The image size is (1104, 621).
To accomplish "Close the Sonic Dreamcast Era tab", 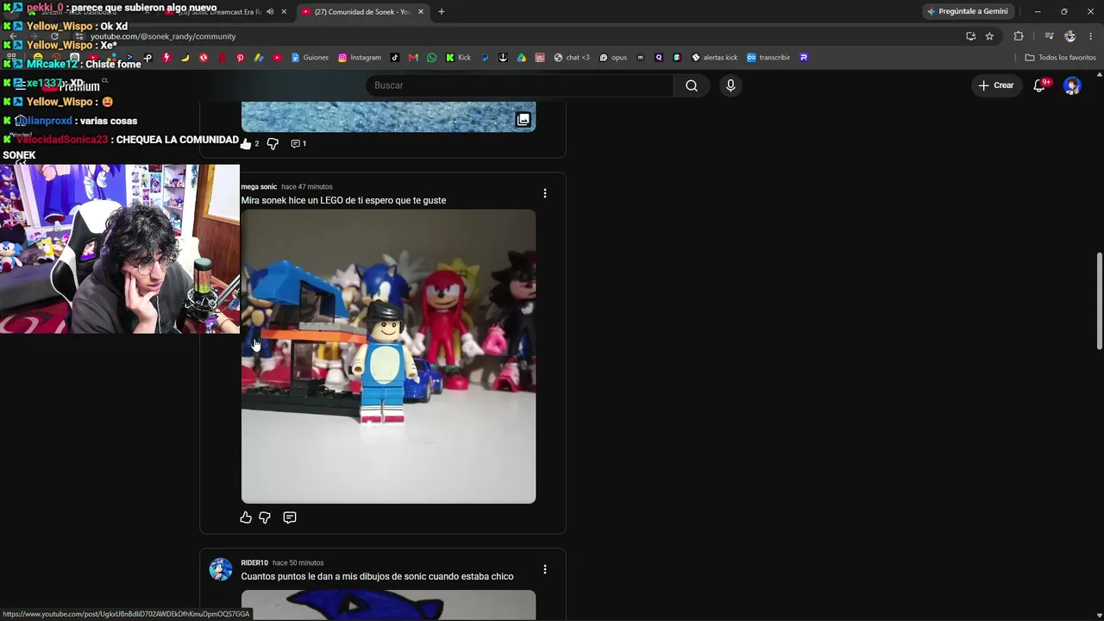I will 284,12.
